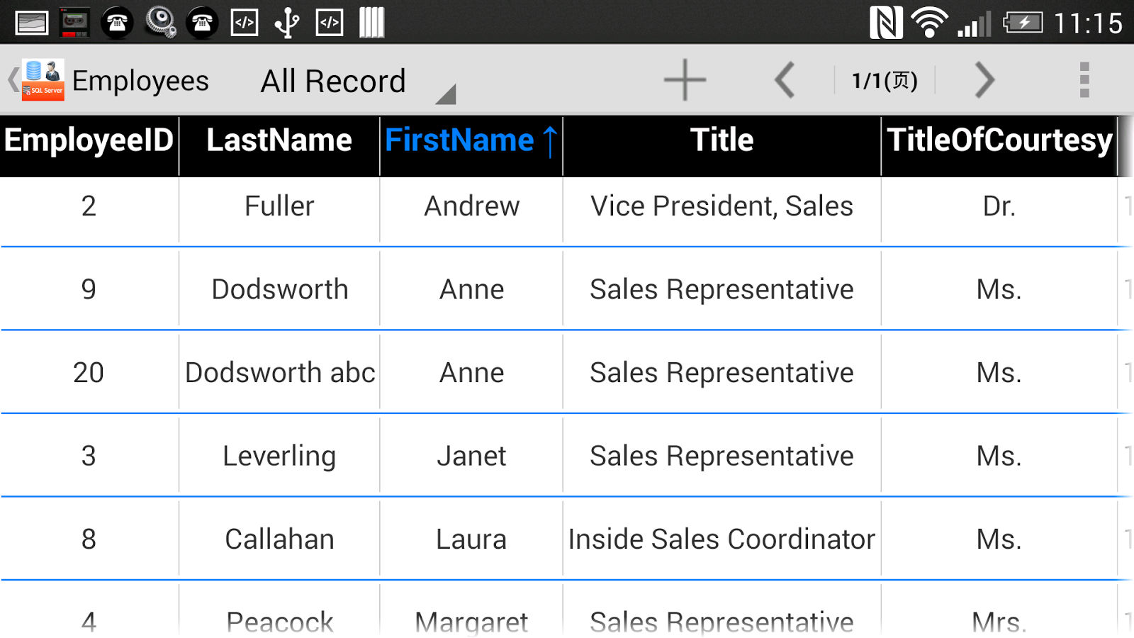
Task: Sort by the EmployeeID column header
Action: click(89, 140)
